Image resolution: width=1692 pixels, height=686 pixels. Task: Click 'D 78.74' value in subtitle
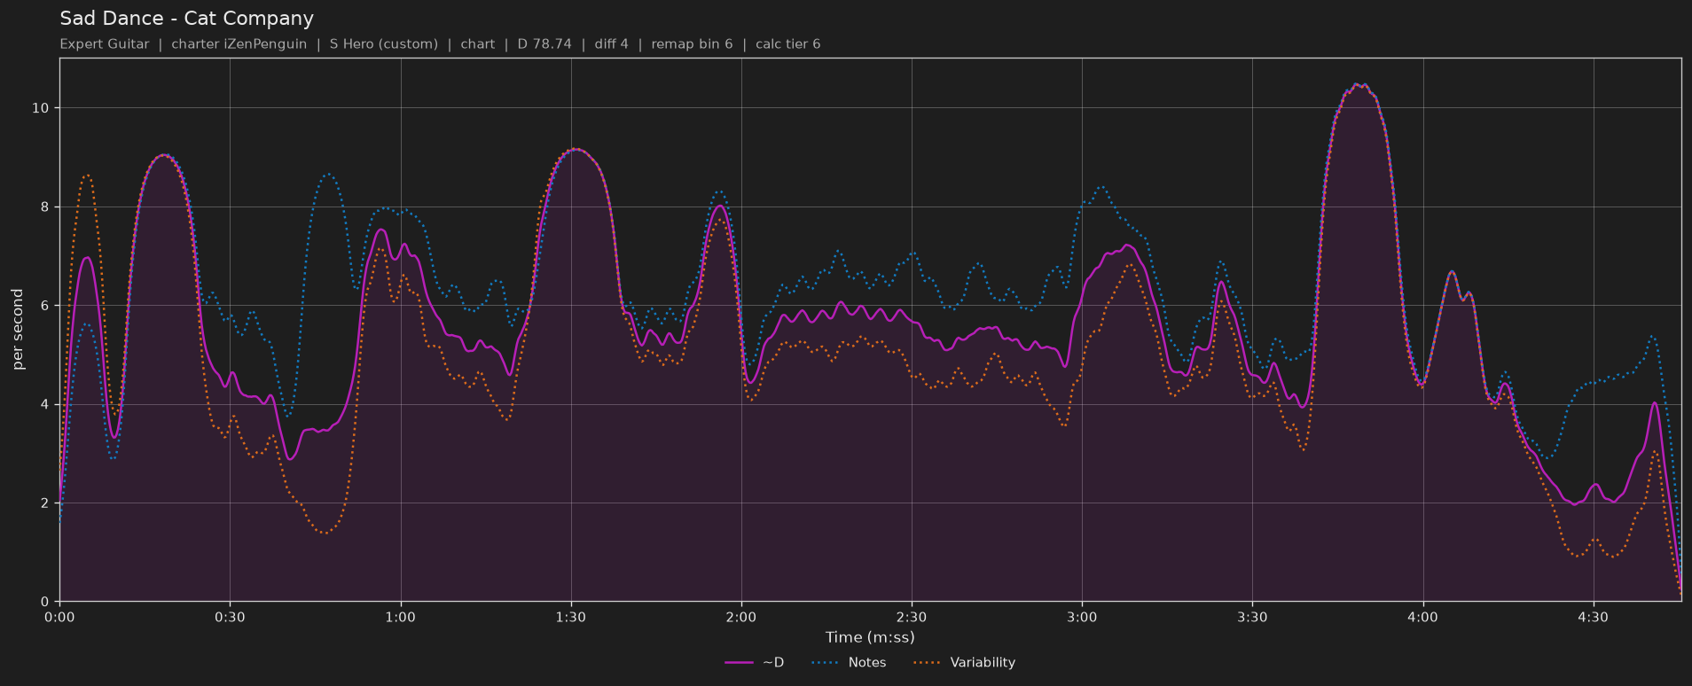click(x=544, y=44)
